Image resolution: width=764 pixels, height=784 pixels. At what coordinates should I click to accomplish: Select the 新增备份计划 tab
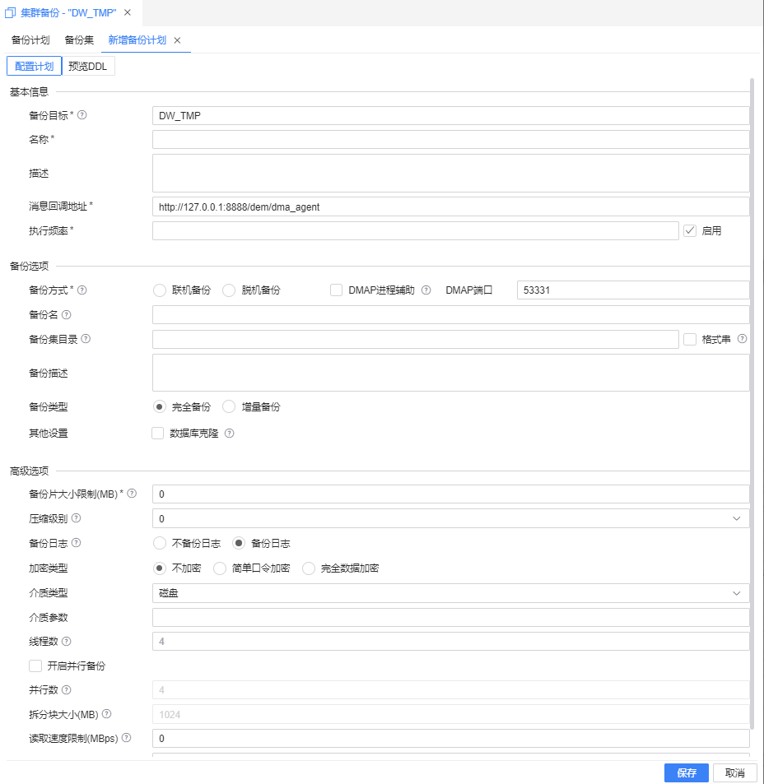click(137, 40)
